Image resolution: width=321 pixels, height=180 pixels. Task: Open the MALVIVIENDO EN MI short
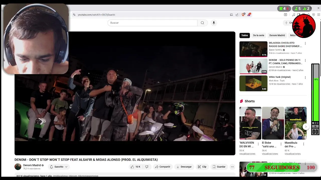[x=250, y=123]
